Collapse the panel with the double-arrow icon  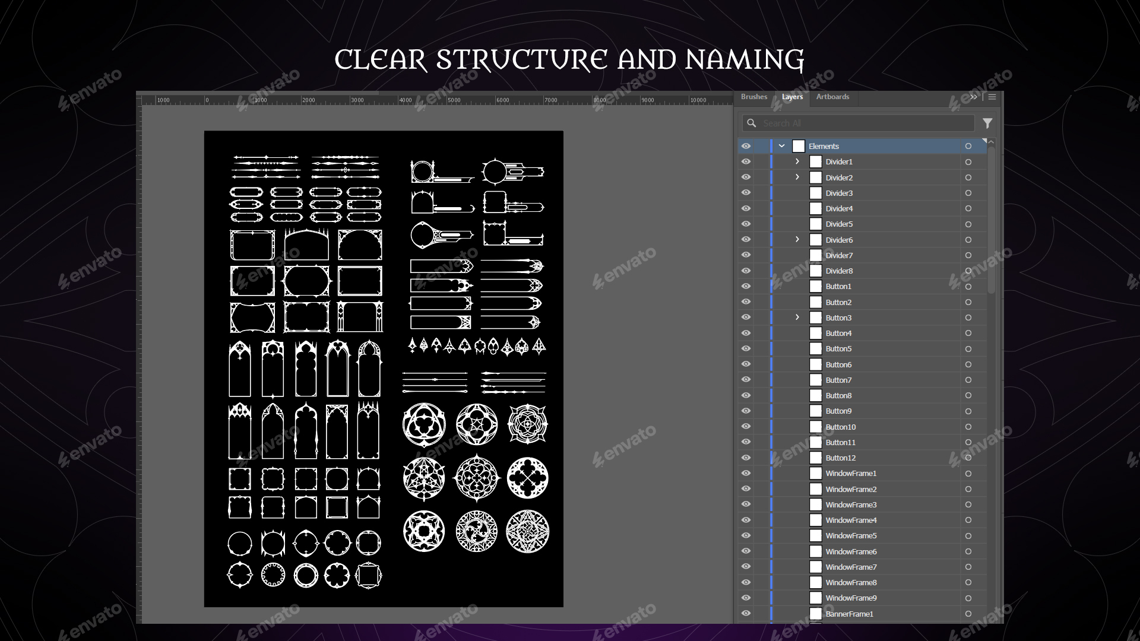pyautogui.click(x=974, y=97)
